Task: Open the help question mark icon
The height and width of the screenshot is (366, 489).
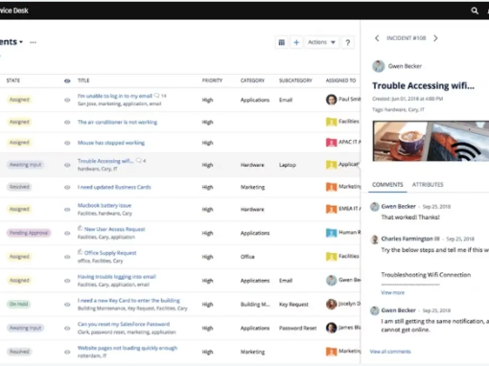Action: [348, 42]
